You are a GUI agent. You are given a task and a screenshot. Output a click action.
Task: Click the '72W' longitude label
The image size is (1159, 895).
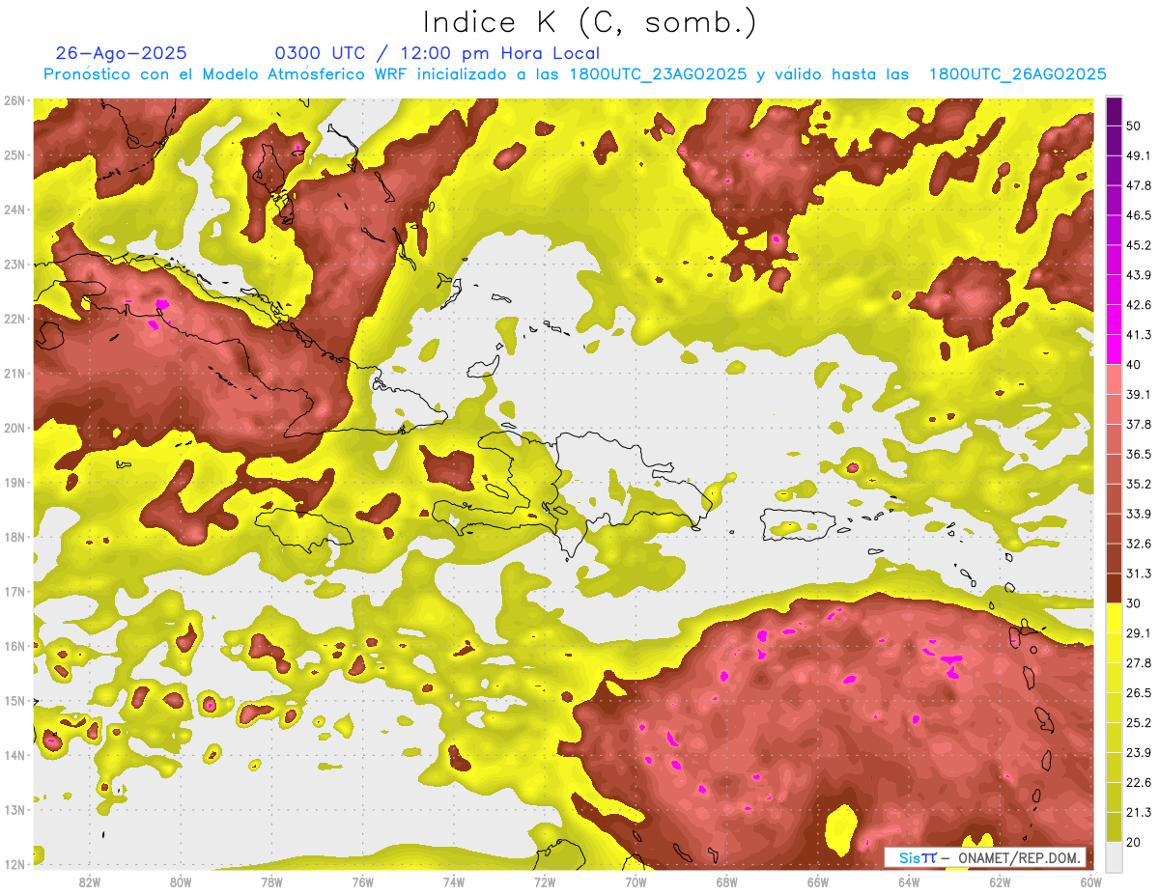click(x=545, y=882)
